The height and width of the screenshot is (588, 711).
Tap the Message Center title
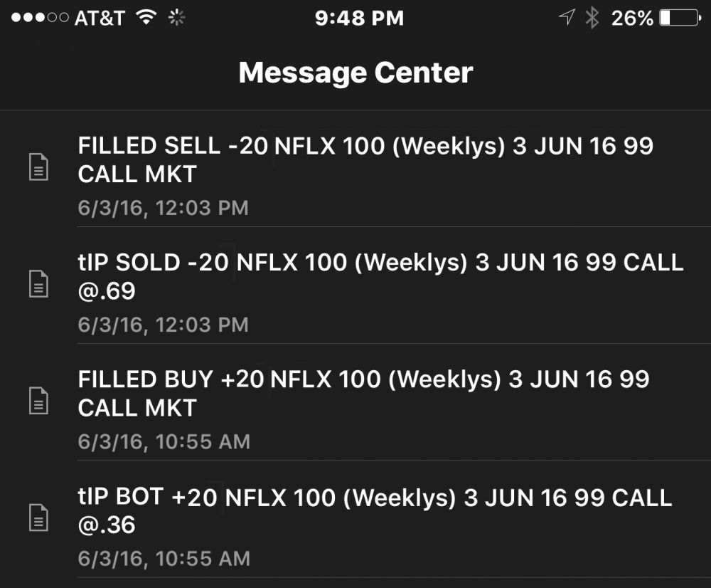[355, 73]
